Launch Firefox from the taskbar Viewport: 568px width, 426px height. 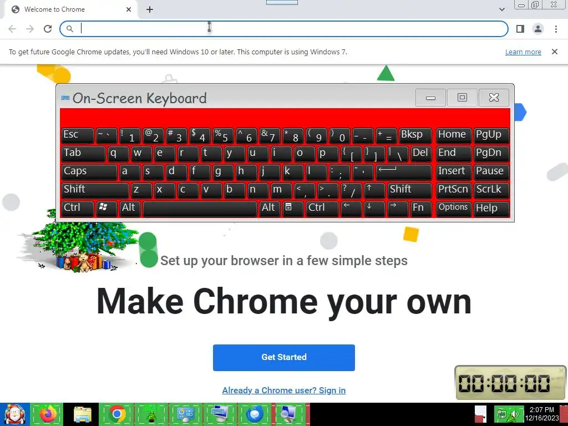[x=47, y=414]
